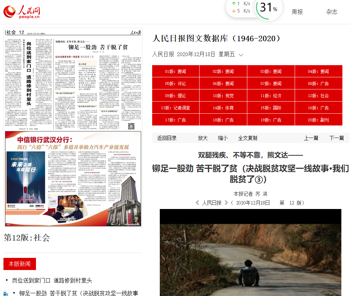Click the article headline 铆足一股劲 苦干脱了贫
Screen dimensions: 350x296
tap(250, 174)
